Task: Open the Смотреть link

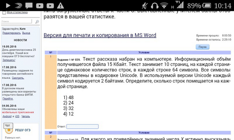Action: coord(18,78)
